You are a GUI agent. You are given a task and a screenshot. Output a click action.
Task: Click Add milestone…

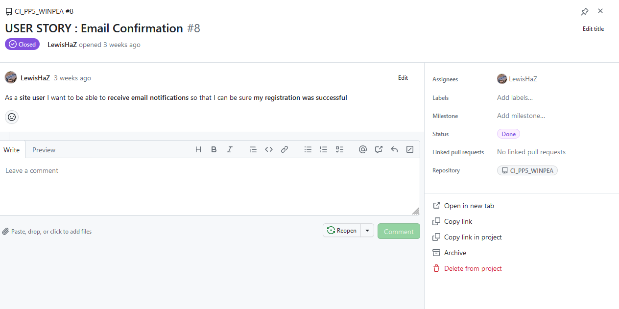click(x=521, y=116)
